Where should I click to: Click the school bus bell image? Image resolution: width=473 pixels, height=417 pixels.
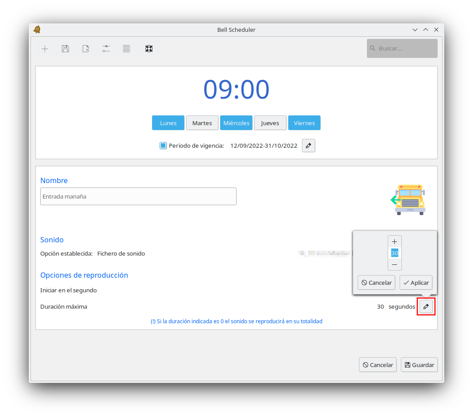point(409,200)
